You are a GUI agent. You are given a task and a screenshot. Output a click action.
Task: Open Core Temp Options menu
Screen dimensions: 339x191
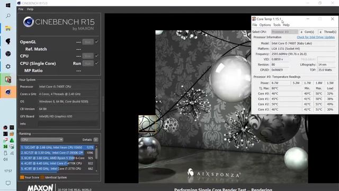[265, 25]
